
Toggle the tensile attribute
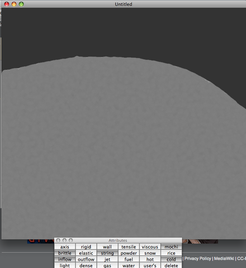[x=129, y=247]
